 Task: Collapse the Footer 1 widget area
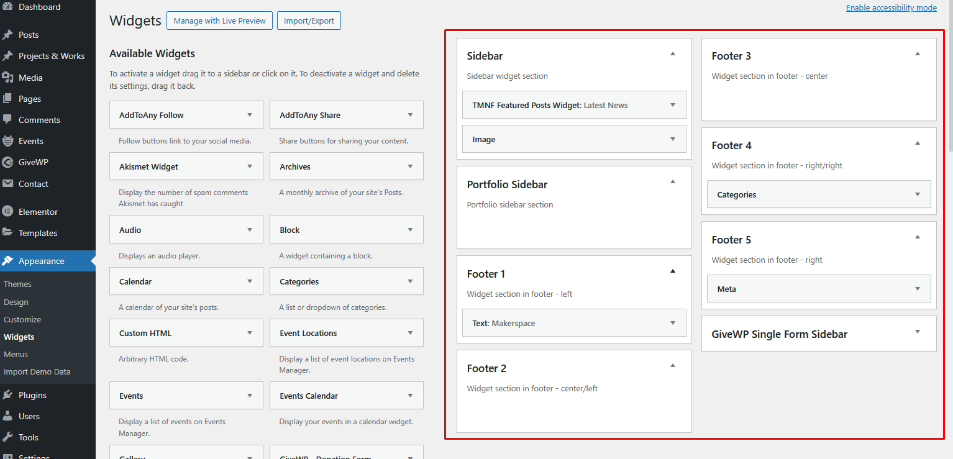pos(672,271)
